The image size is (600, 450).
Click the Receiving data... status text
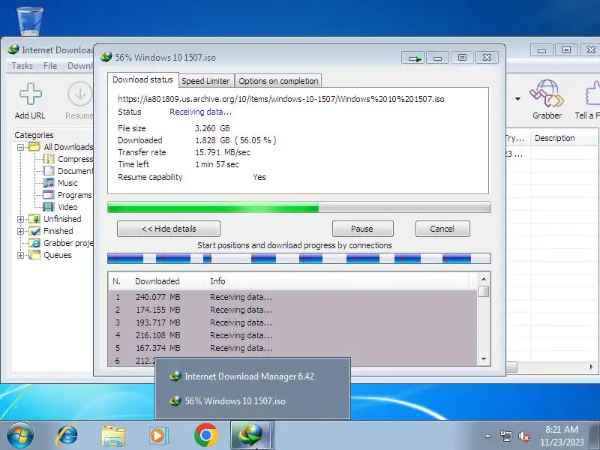[200, 112]
